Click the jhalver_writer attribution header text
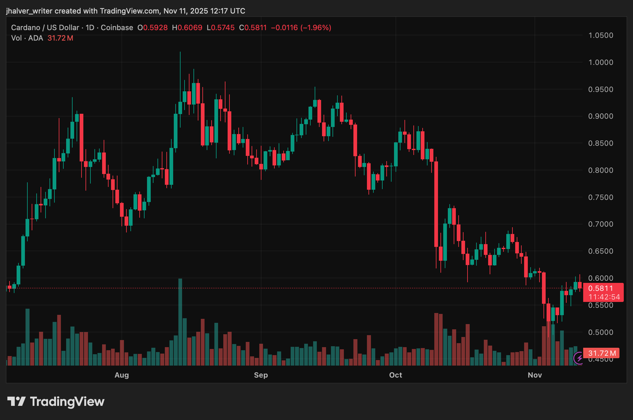The height and width of the screenshot is (420, 633). [125, 11]
